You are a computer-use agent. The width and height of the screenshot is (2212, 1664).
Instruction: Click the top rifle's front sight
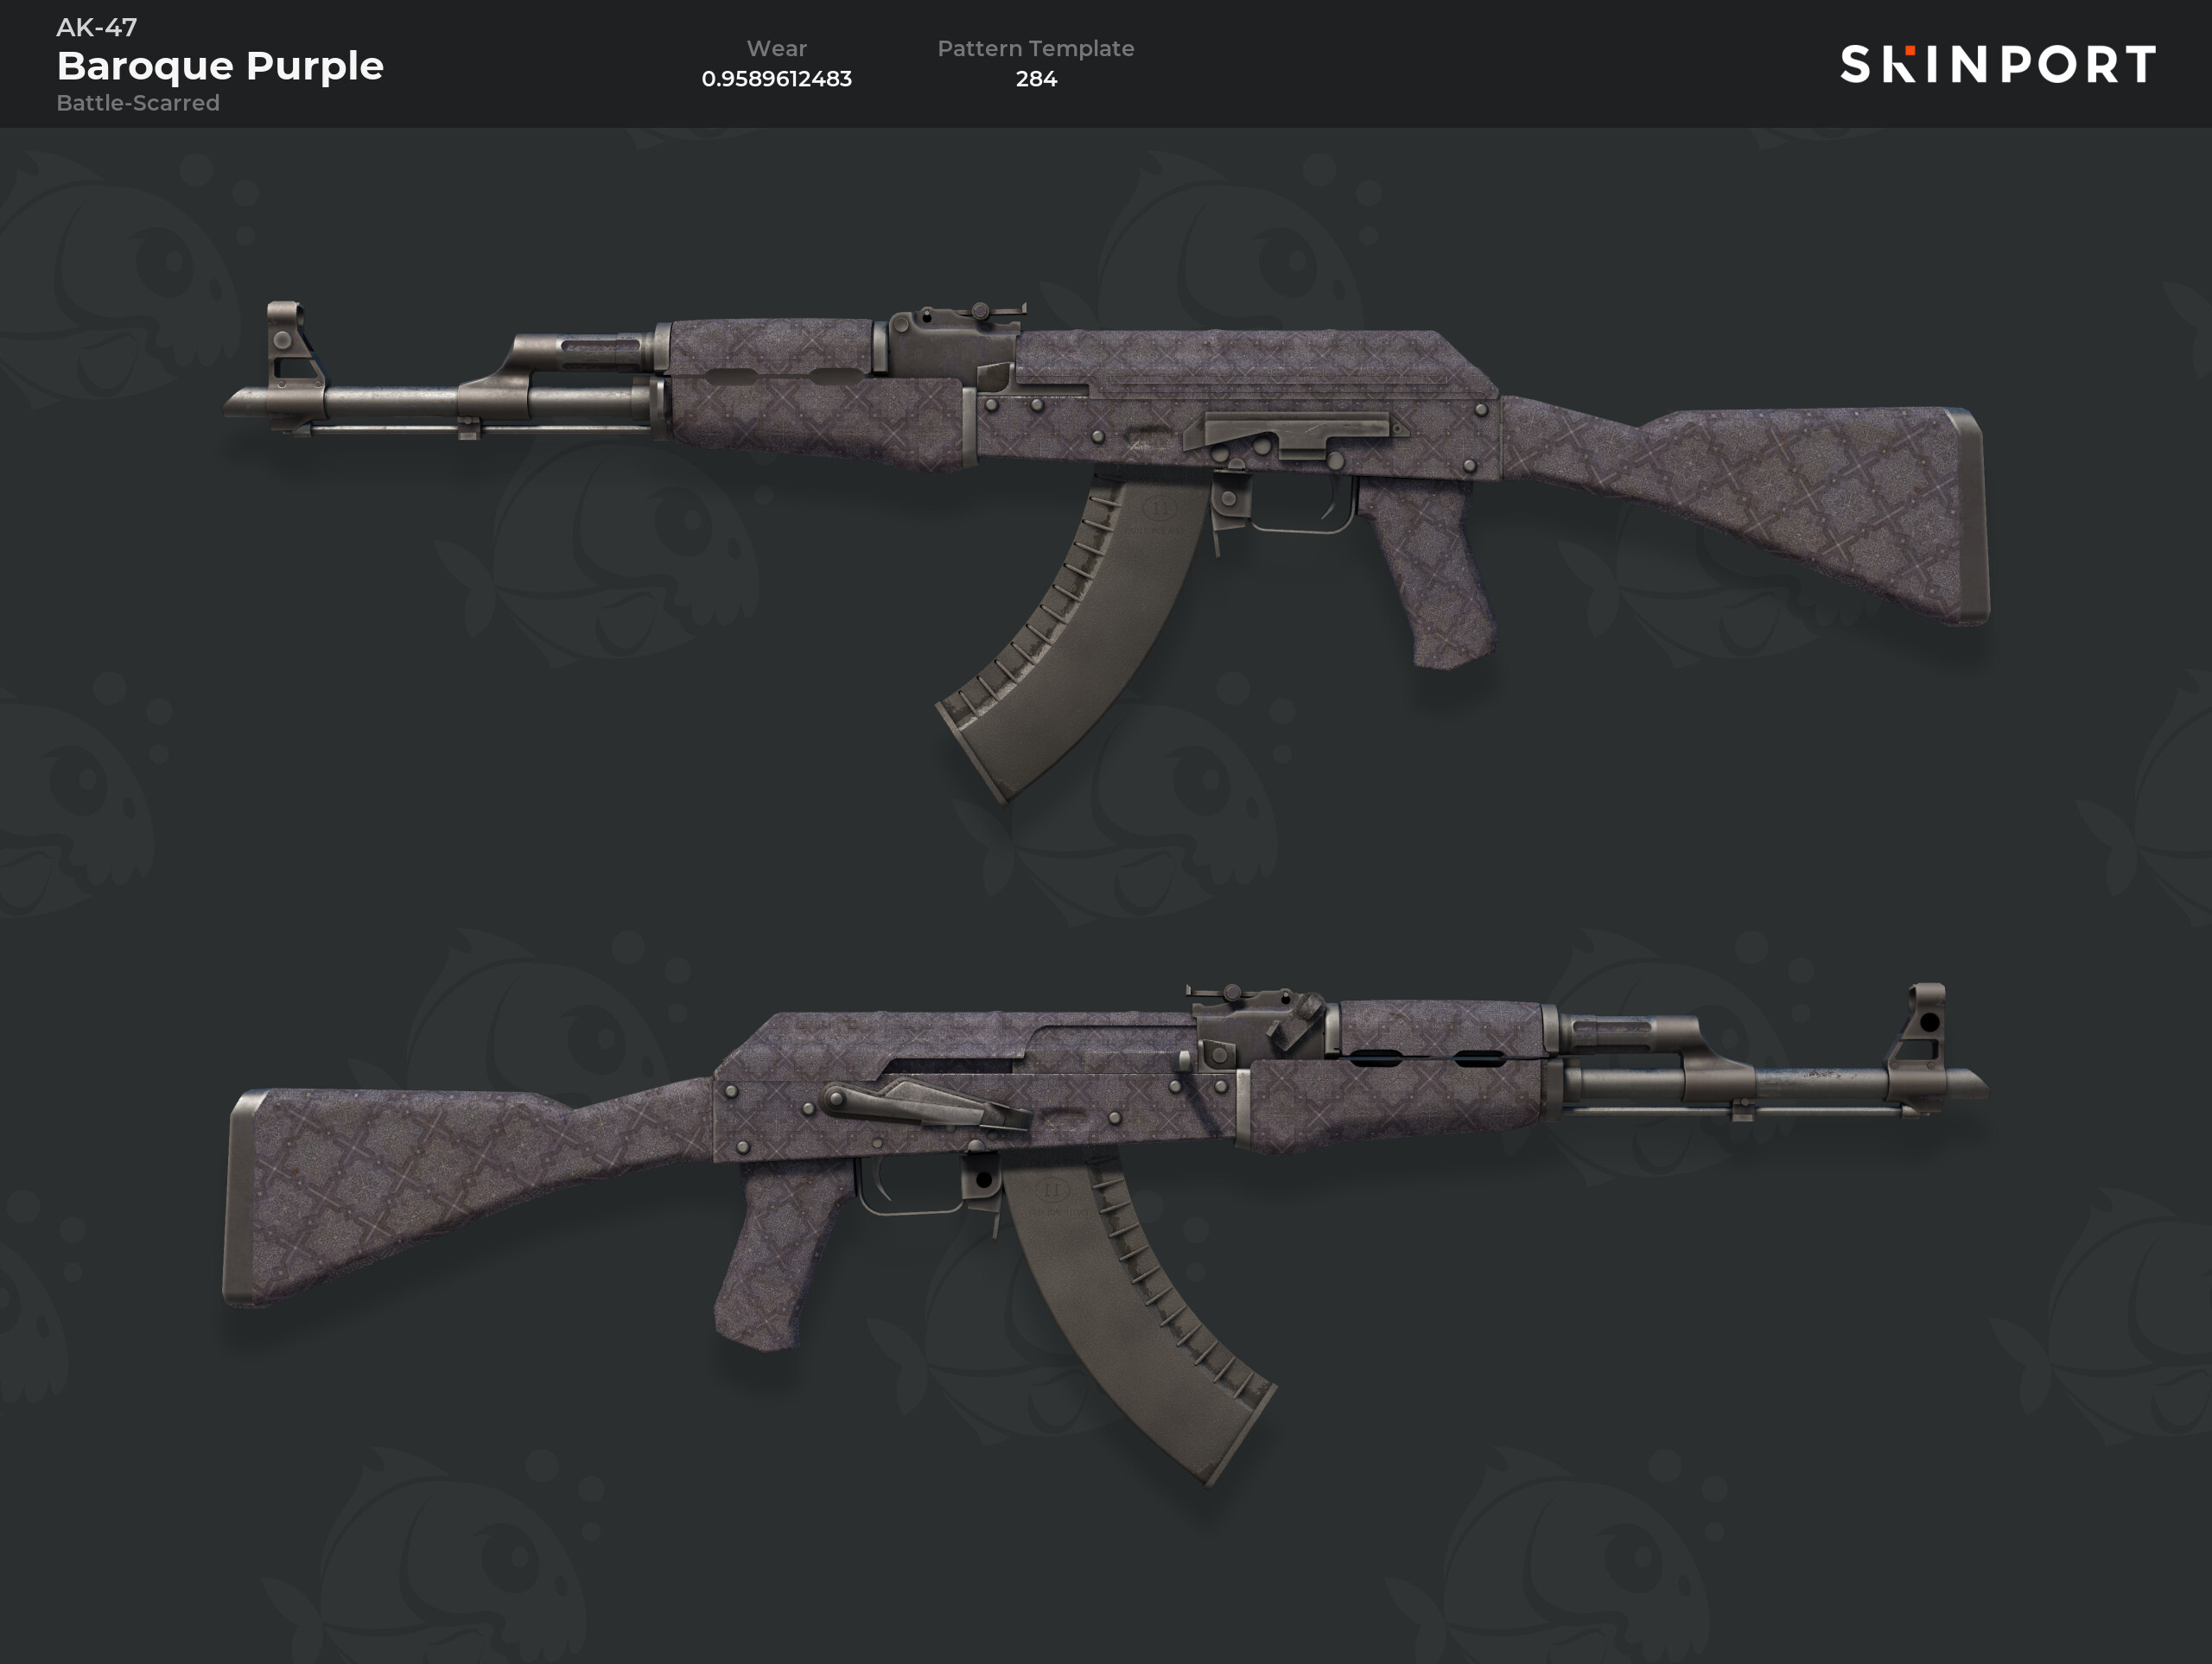point(289,345)
